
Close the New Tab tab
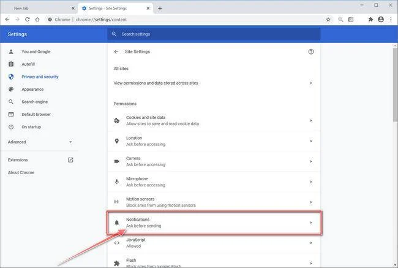(73, 9)
